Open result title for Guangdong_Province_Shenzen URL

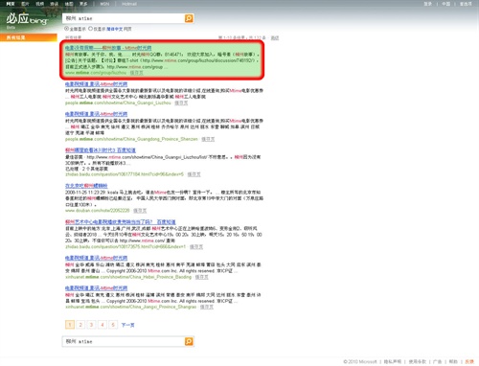click(96, 114)
